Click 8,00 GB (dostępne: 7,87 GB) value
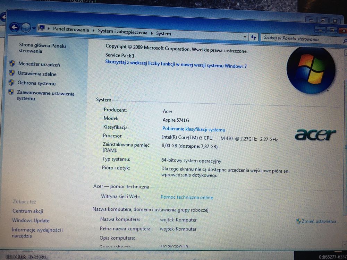The width and height of the screenshot is (347, 260). pyautogui.click(x=190, y=146)
